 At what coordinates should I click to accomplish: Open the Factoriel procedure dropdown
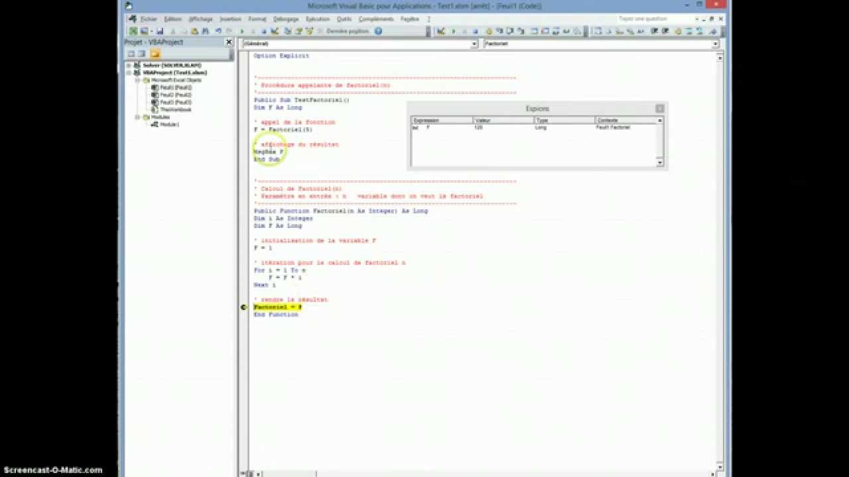(715, 44)
